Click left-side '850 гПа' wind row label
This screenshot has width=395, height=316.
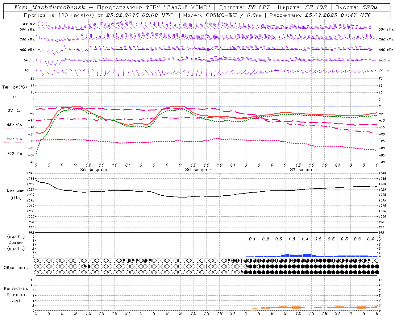tap(27, 50)
